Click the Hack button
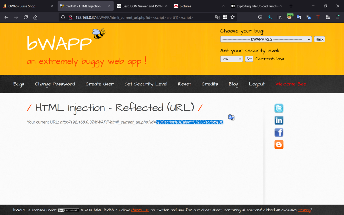This screenshot has width=344, height=215. coord(319,39)
